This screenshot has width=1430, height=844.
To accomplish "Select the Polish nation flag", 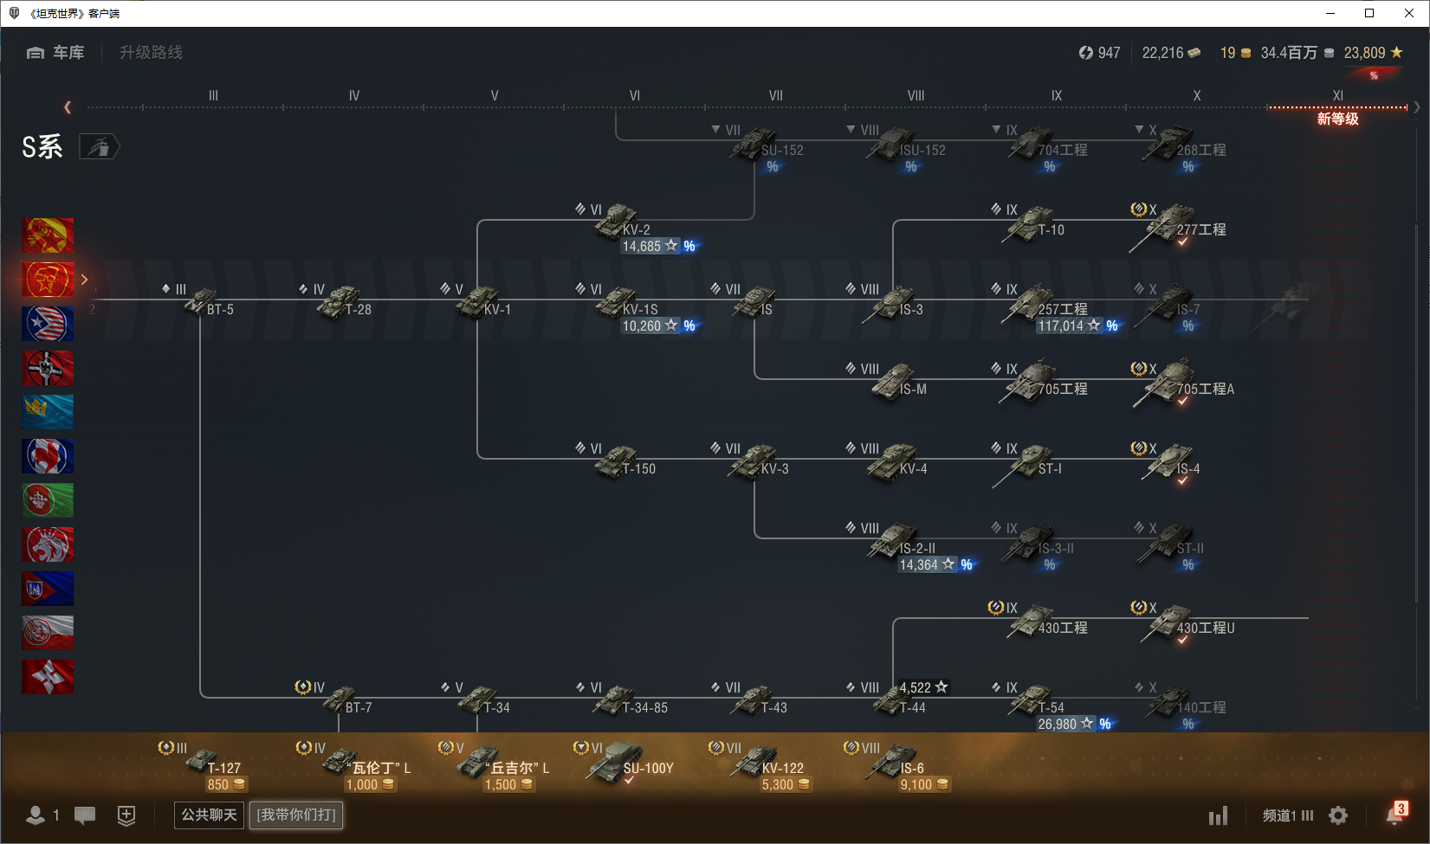I will pos(48,633).
